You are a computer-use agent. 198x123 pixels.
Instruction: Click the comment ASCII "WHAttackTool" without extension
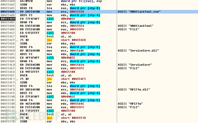click(136, 26)
